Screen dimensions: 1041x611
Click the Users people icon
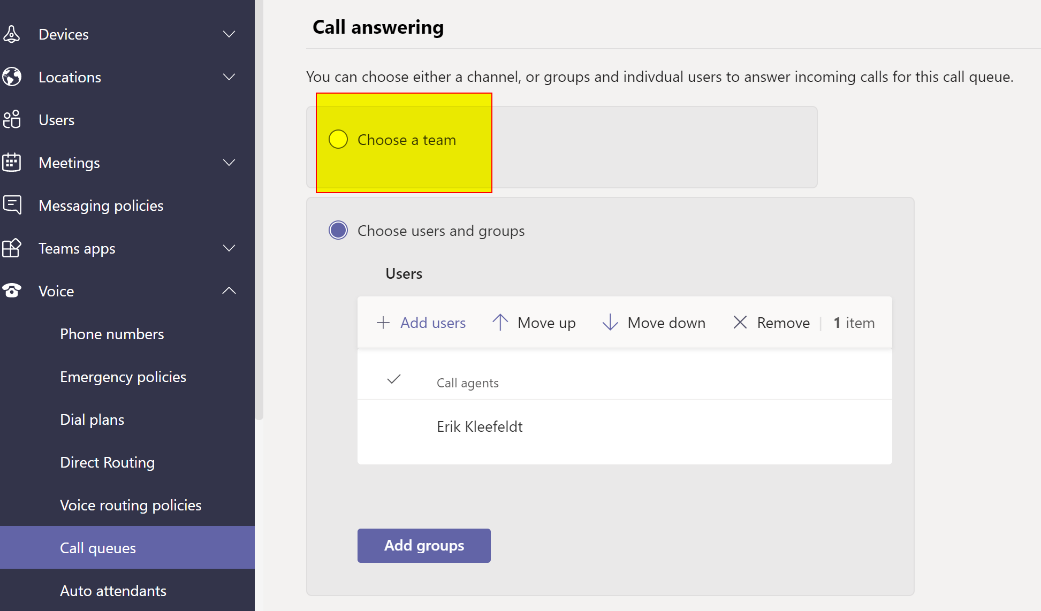pos(11,120)
